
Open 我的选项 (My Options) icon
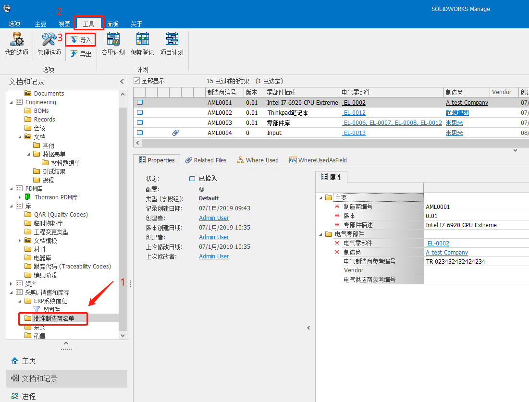[16, 44]
